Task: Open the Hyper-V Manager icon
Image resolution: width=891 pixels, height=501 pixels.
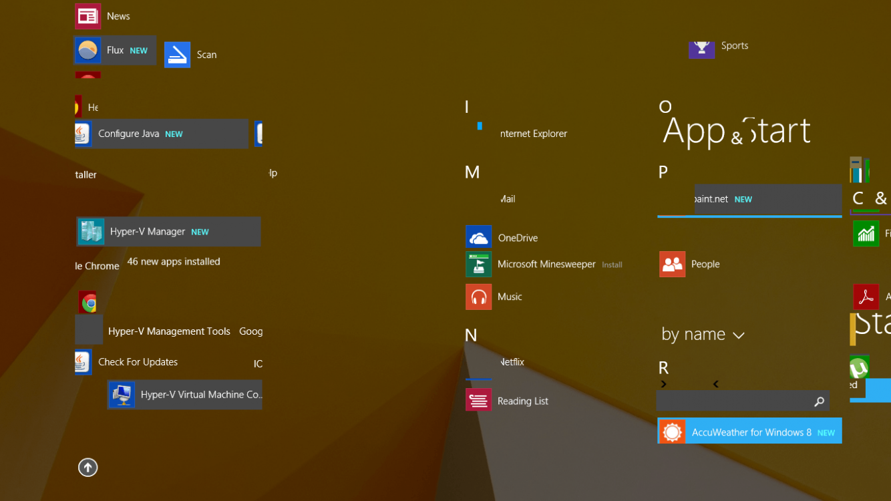Action: click(91, 232)
